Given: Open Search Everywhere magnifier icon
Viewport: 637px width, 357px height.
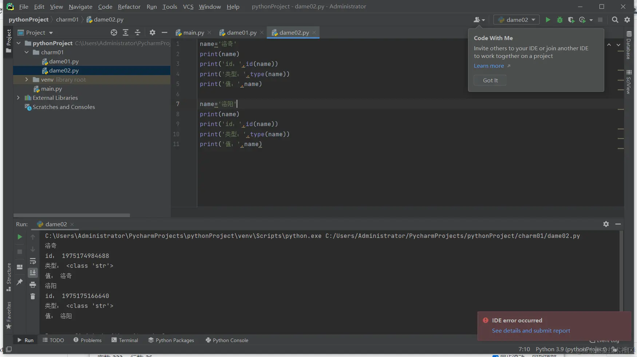Looking at the screenshot, I should click(x=615, y=20).
